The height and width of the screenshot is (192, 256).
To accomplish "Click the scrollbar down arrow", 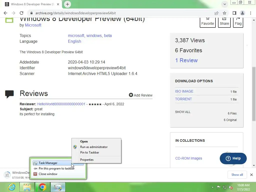I will (x=254, y=165).
